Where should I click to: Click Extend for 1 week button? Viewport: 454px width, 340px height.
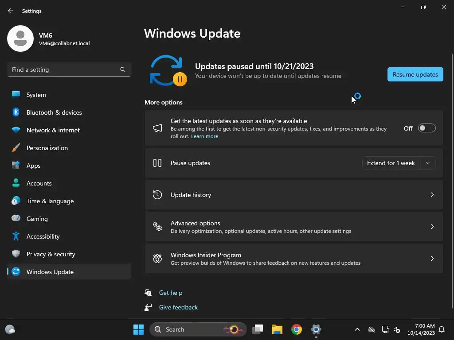pos(391,163)
